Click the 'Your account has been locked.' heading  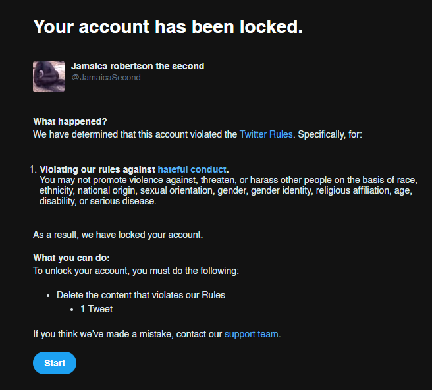pos(168,27)
